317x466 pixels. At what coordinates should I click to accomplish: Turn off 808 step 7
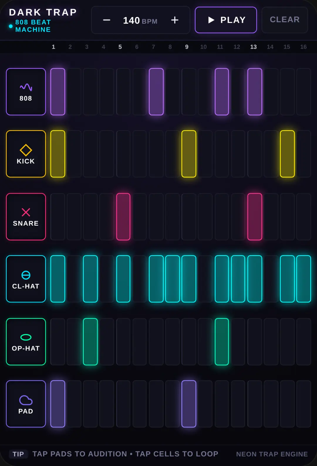tap(156, 92)
